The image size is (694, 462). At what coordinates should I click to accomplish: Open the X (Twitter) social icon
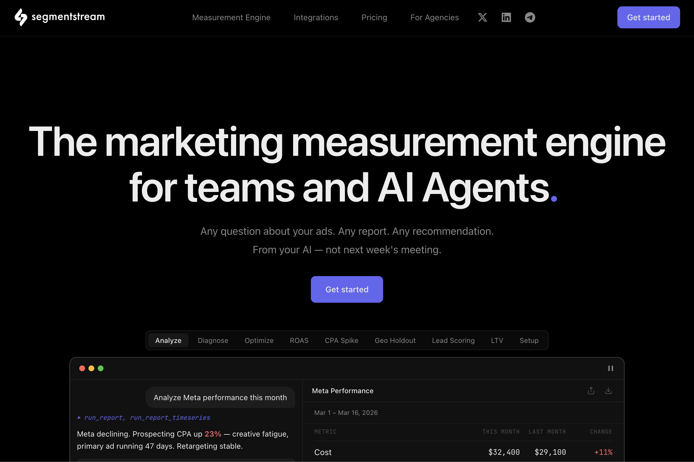tap(482, 17)
